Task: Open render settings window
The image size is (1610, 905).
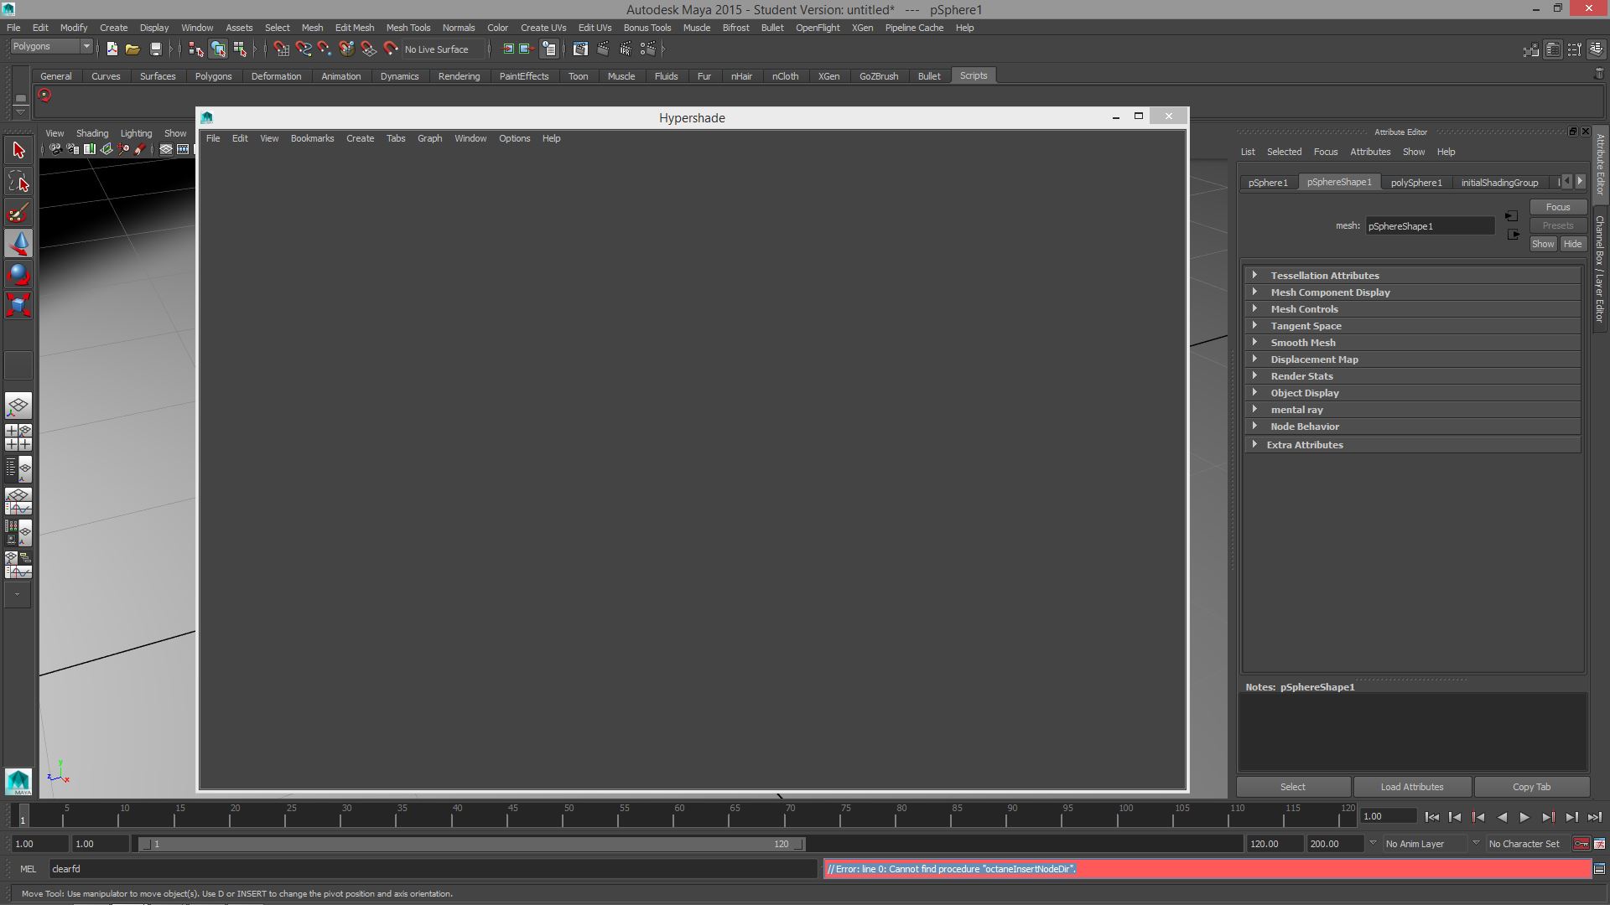Action: (648, 49)
